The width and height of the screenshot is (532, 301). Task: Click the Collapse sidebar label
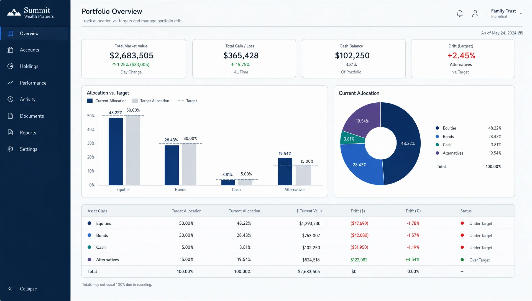28,289
